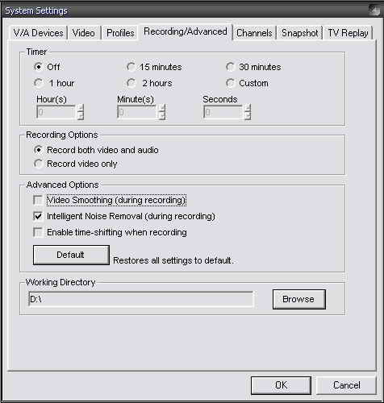Screen dimensions: 384x403
Task: Switch to the Snapshot tab
Action: click(x=299, y=33)
